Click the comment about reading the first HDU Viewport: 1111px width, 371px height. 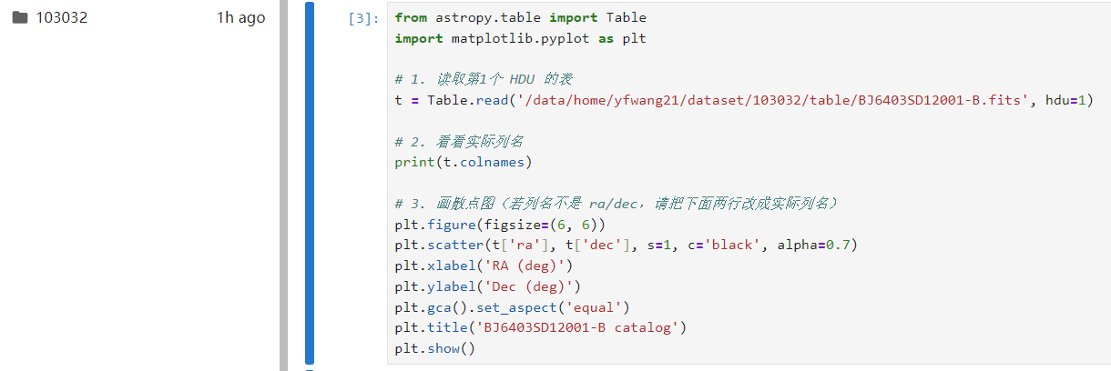click(x=484, y=79)
